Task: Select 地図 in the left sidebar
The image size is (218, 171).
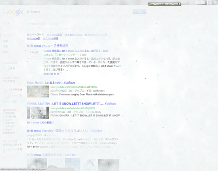Action: 5,46
